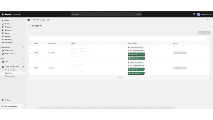Open the scotty-test-shop account avatar
Screen dimensions: 213x120
tap(199, 14)
